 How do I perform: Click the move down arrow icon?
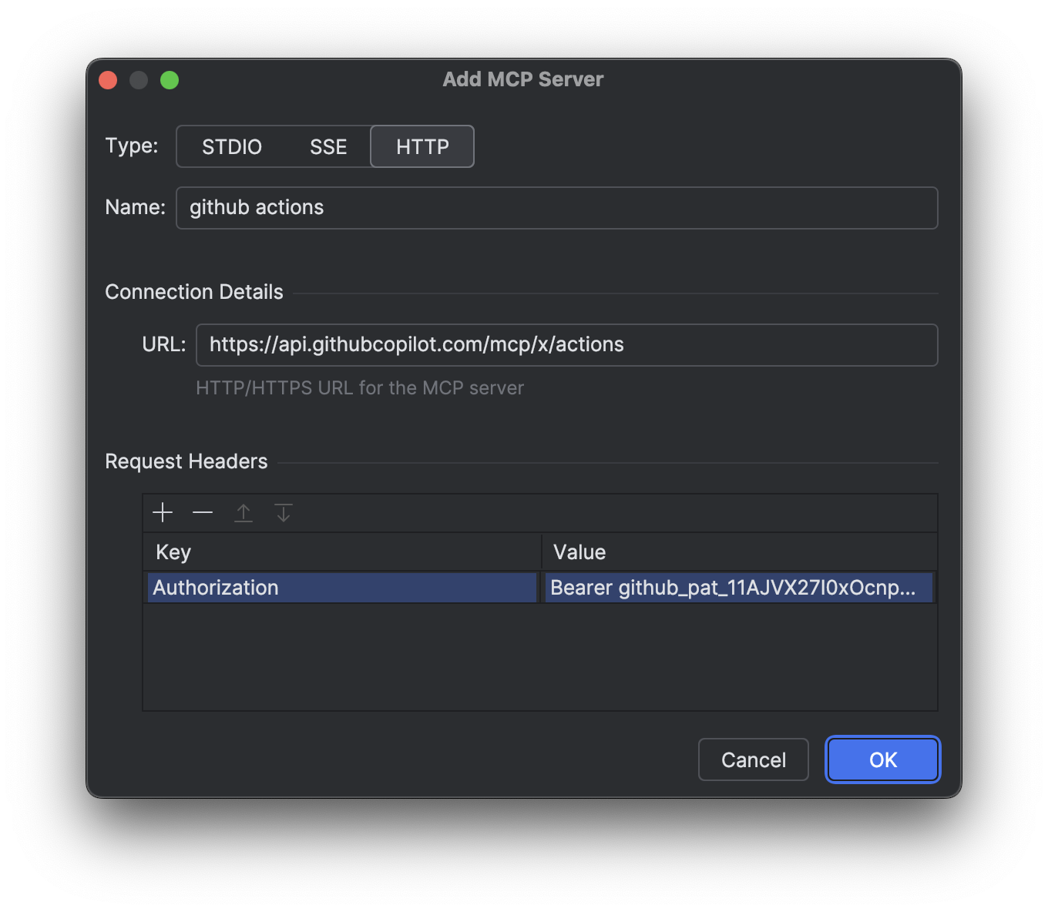pyautogui.click(x=284, y=513)
